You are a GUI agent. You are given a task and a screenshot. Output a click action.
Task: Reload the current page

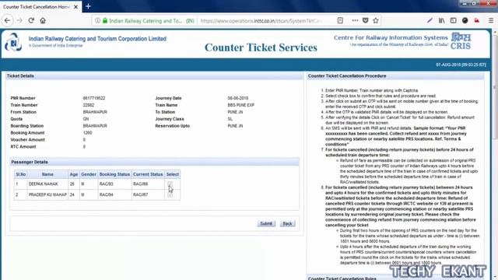point(31,21)
